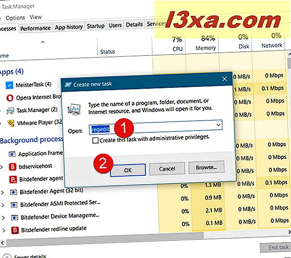Click the Fewer details arrow icon
Screen dimensions: 291x258
tap(7, 256)
